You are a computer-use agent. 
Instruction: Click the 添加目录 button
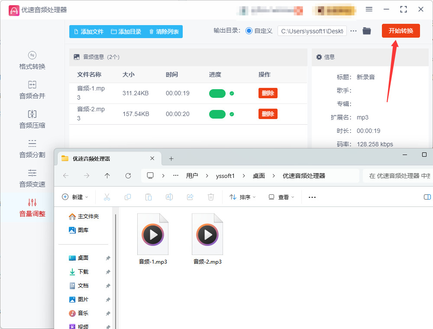[x=126, y=32]
